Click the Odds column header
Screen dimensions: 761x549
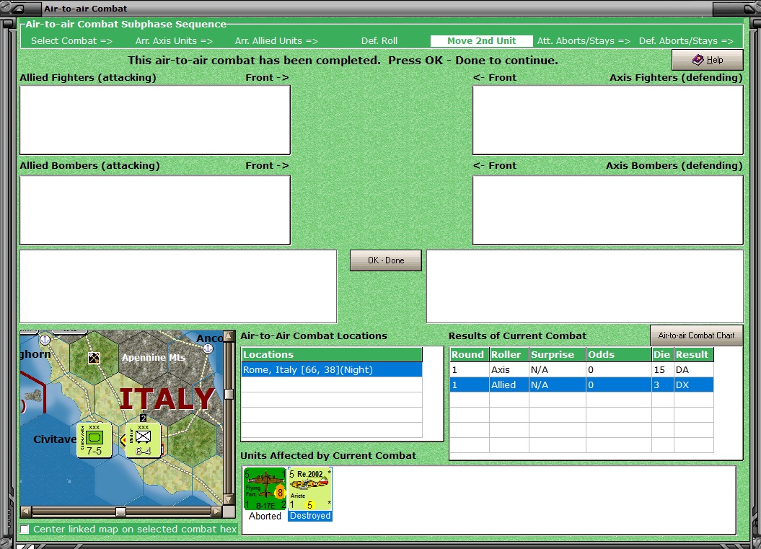(619, 354)
